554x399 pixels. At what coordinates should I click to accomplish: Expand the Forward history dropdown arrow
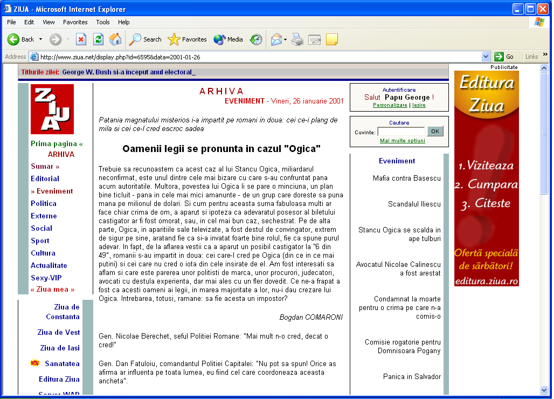(x=68, y=39)
